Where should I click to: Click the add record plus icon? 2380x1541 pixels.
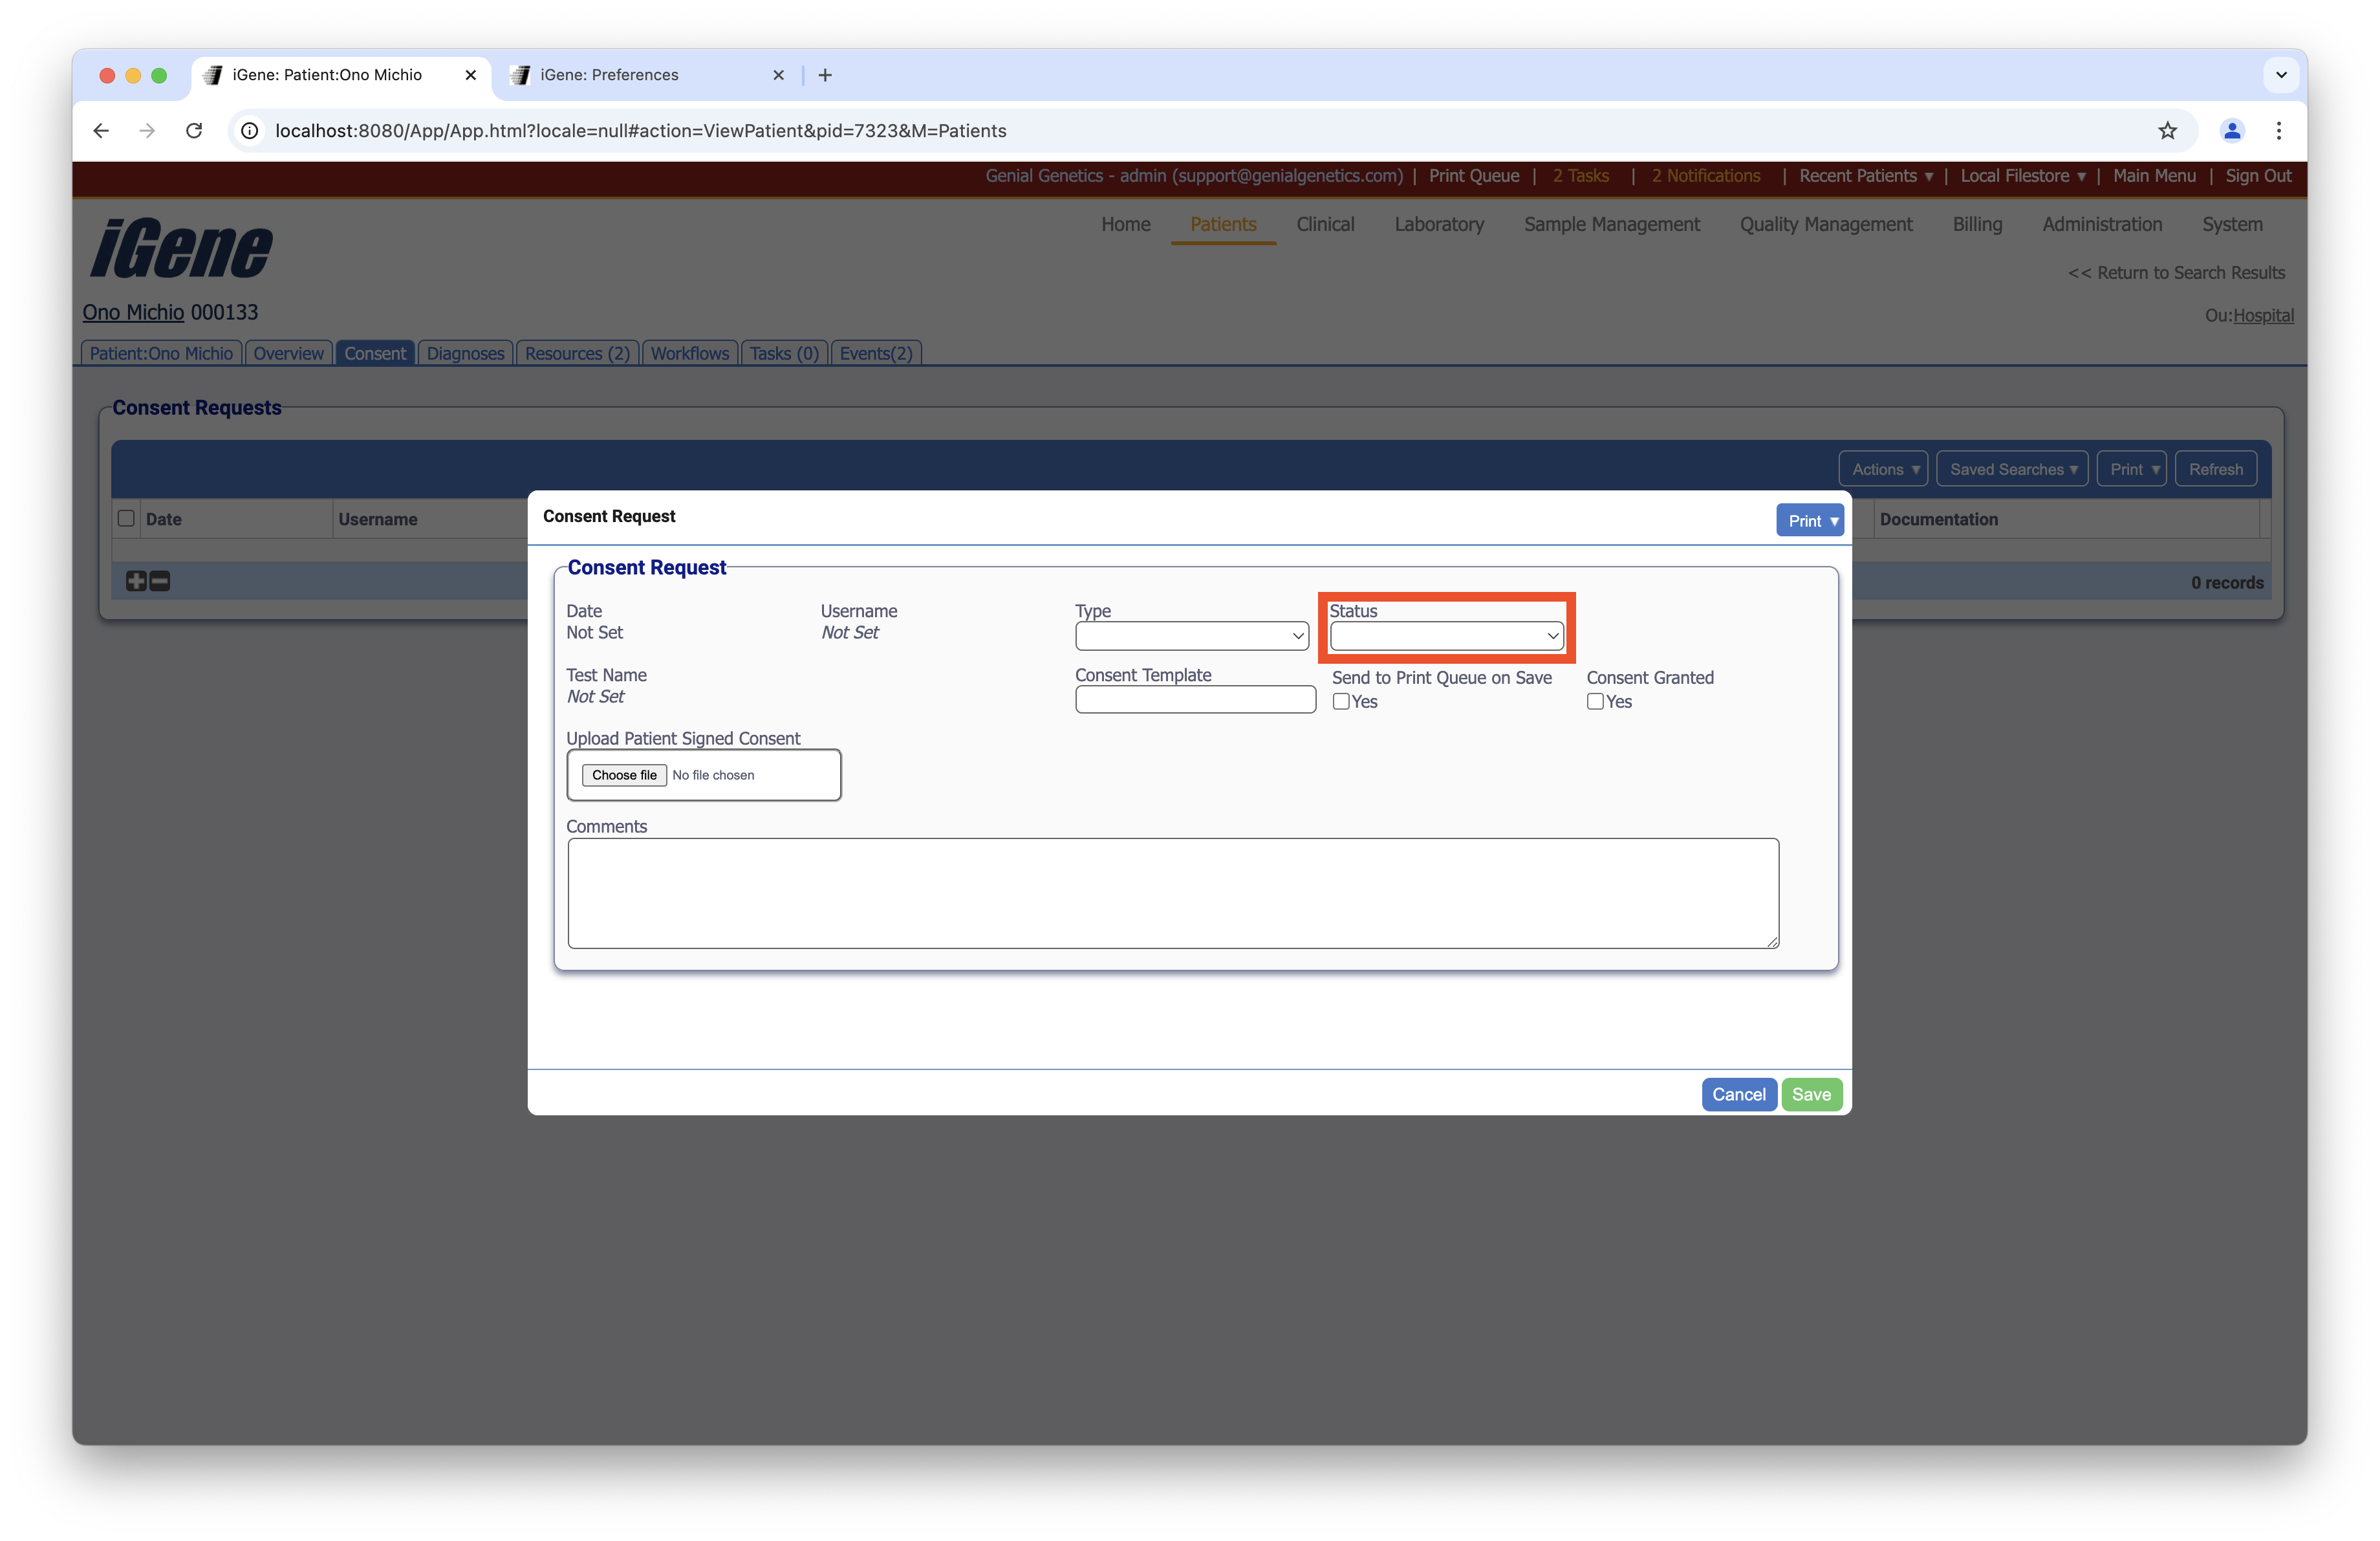[x=136, y=581]
